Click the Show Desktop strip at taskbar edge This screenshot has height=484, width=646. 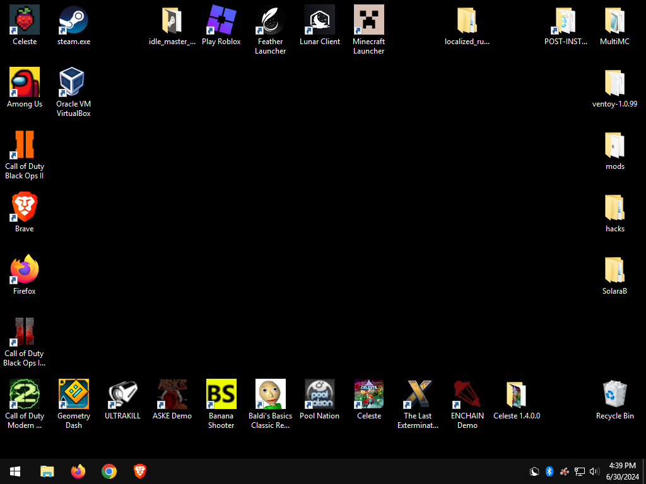point(644,471)
